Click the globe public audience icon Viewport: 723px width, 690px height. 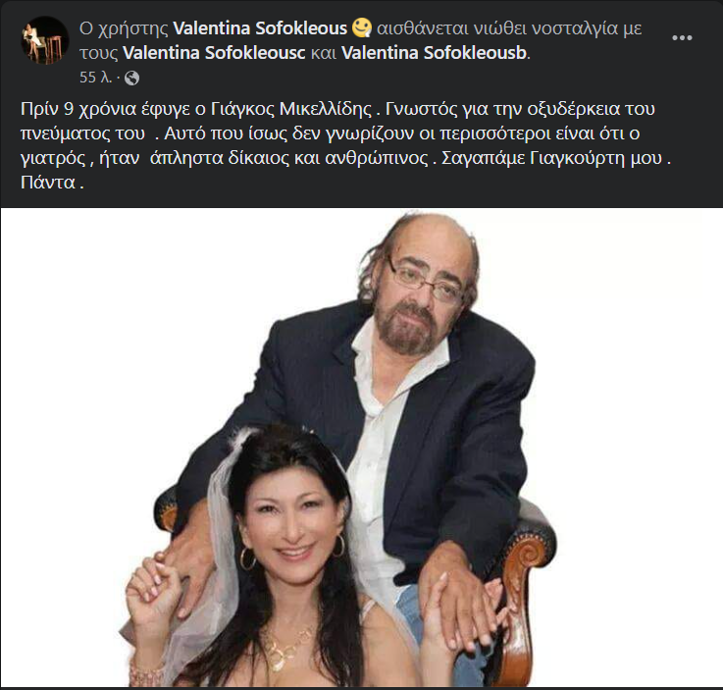click(x=131, y=78)
